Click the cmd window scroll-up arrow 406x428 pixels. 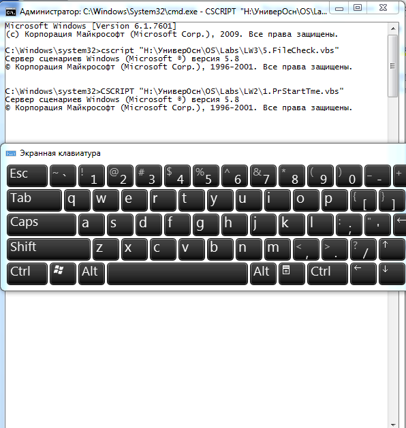pos(393,29)
